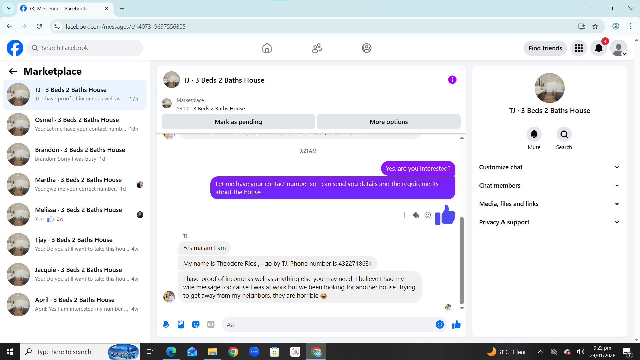The width and height of the screenshot is (640, 360).
Task: Search within the conversation
Action: click(x=564, y=134)
